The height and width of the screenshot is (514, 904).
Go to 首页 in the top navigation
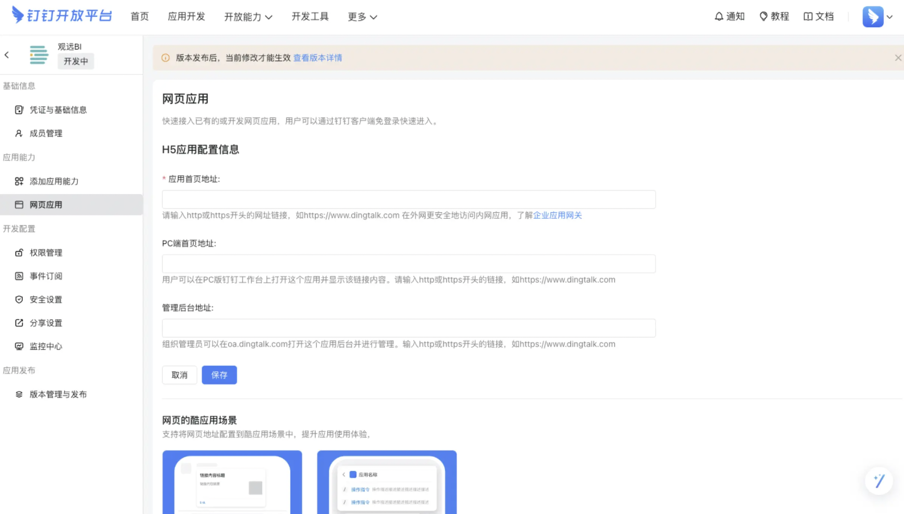click(x=139, y=16)
